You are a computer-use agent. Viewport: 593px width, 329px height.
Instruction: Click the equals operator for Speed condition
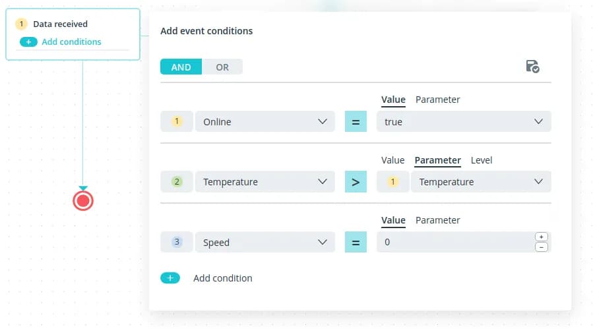(x=356, y=243)
